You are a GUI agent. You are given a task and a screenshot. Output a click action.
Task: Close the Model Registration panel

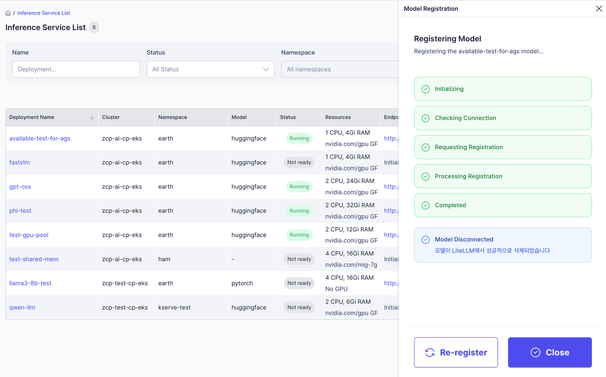tap(599, 8)
